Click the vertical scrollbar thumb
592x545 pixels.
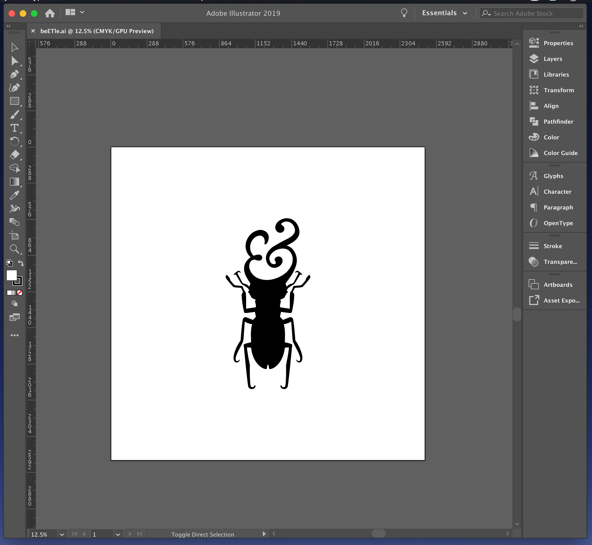(x=517, y=314)
